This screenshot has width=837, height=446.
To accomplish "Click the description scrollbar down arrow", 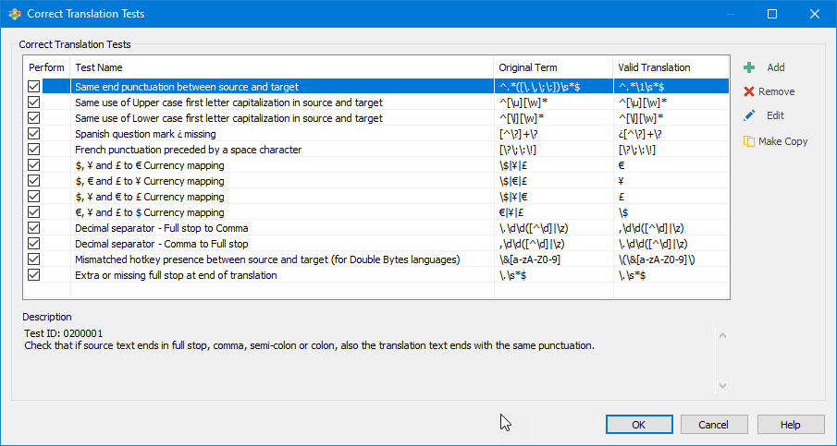I will tap(722, 385).
